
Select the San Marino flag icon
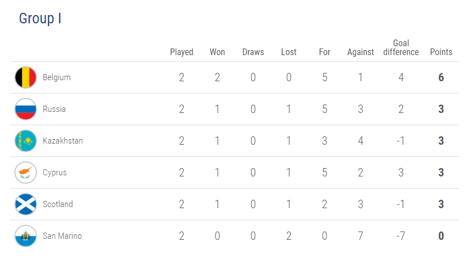[26, 236]
